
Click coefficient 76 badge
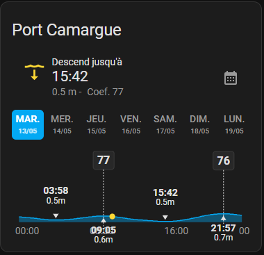tap(224, 161)
